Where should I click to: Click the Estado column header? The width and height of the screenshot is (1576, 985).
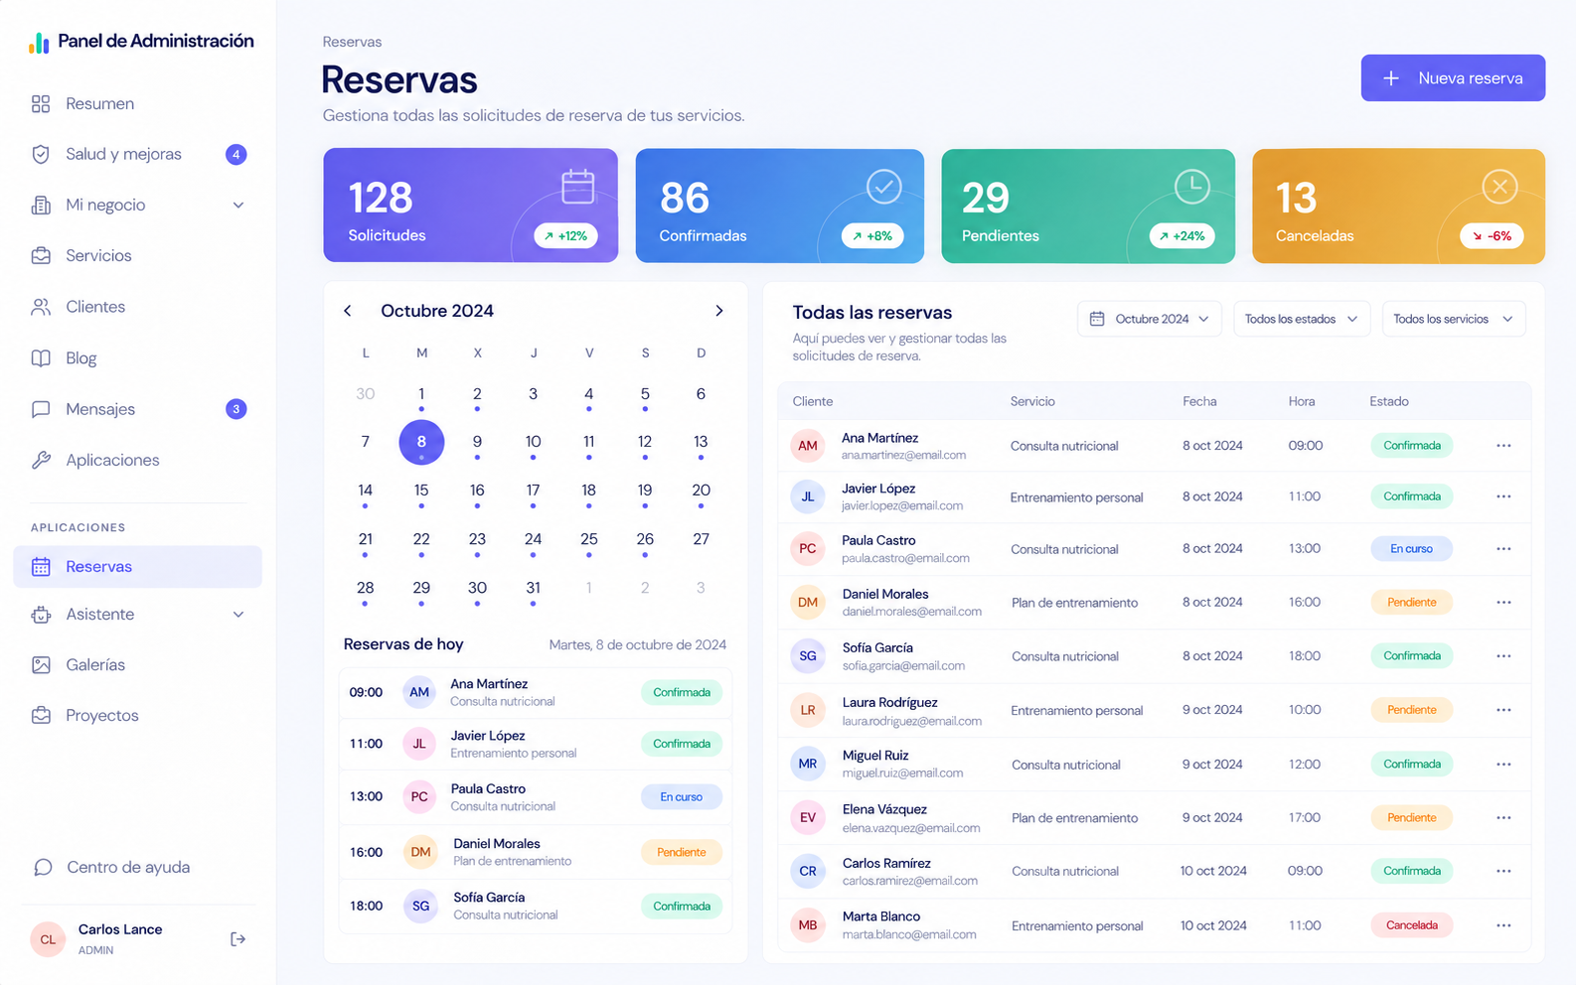[1389, 401]
